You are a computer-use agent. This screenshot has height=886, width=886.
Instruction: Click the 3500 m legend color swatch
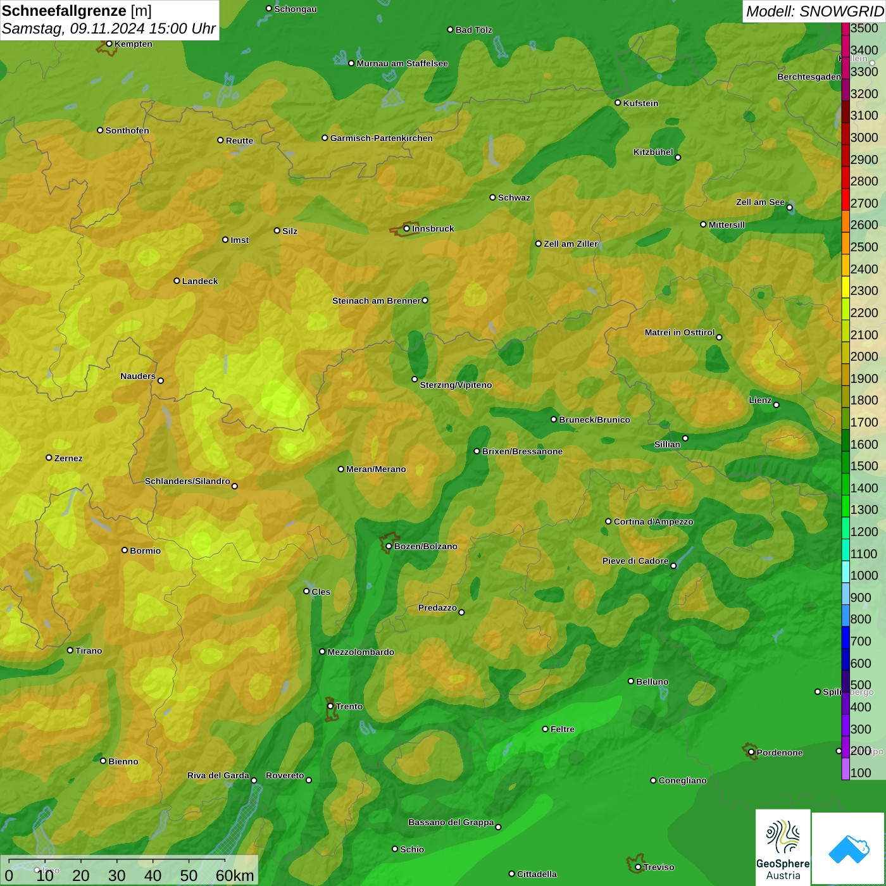[x=845, y=28]
